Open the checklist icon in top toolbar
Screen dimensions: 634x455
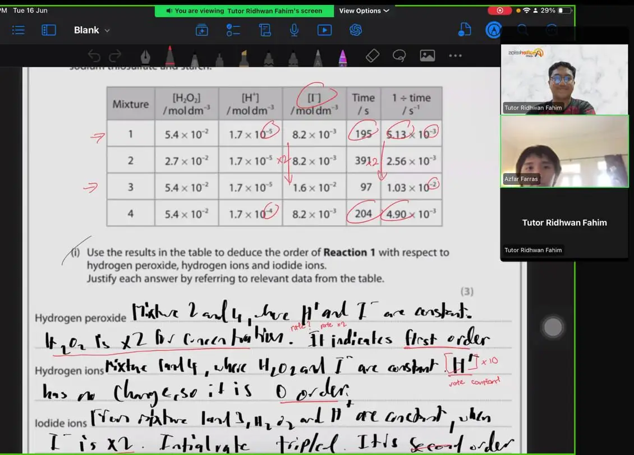[233, 30]
